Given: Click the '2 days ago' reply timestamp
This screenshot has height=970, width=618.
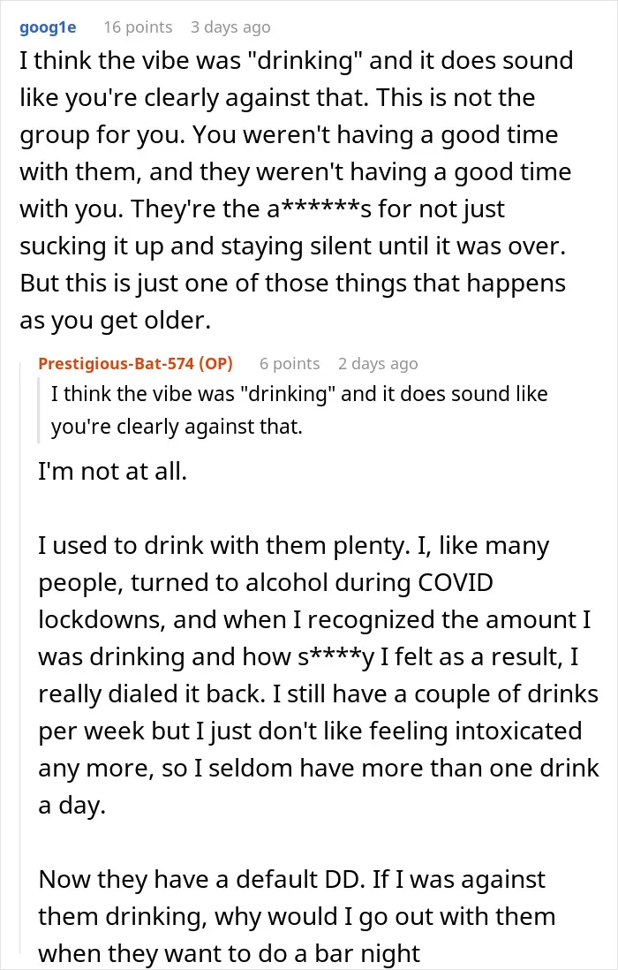Looking at the screenshot, I should tap(378, 364).
